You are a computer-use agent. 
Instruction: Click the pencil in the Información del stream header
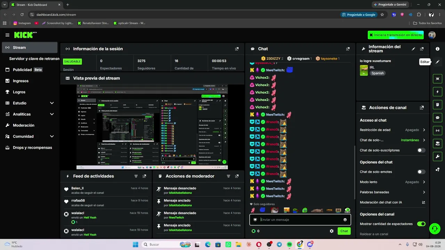point(413,49)
